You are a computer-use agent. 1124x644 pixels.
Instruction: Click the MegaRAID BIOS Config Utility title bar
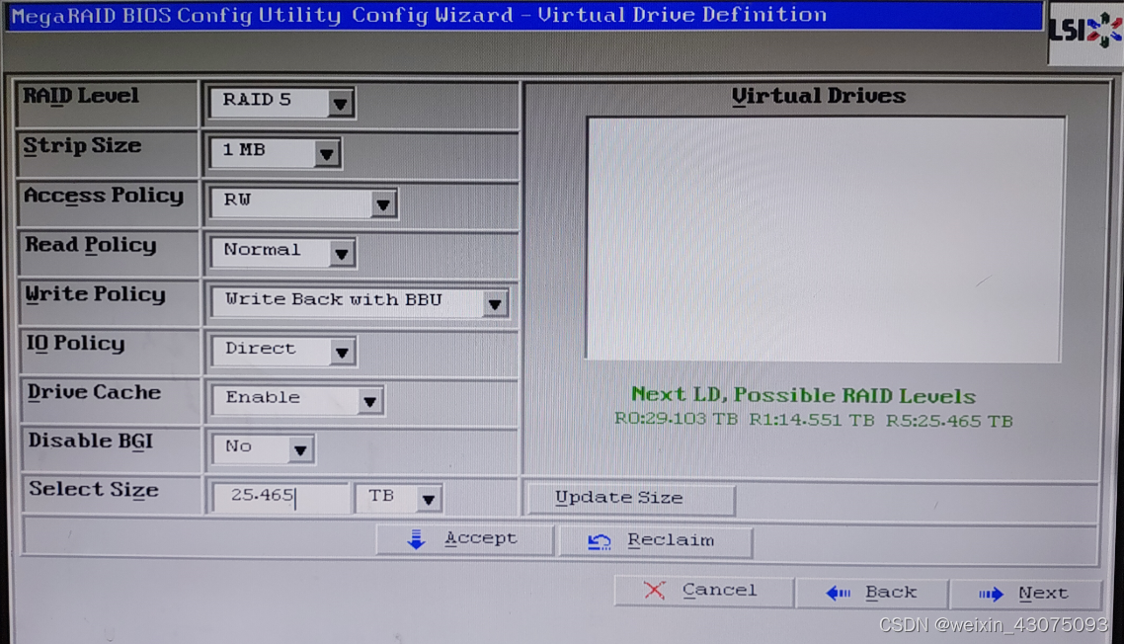pos(524,15)
